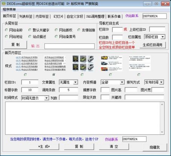Open the 内容频道 dropdown showing 全部
The image size is (171, 156).
click(113, 82)
